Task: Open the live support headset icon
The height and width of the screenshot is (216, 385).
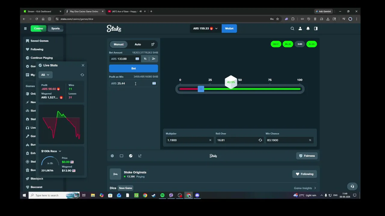Action: 352,186
